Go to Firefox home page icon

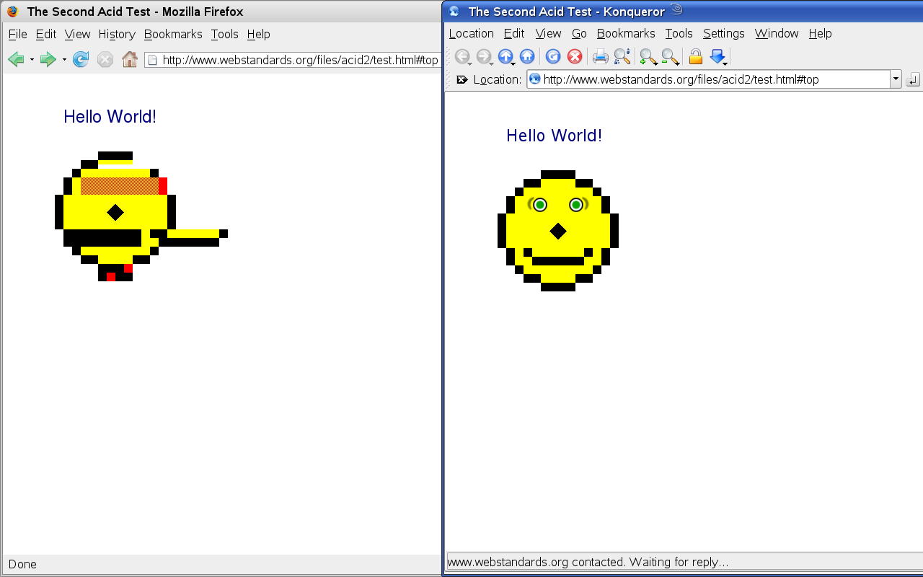(130, 59)
